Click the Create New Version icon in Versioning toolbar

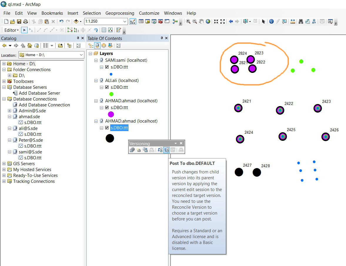pyautogui.click(x=139, y=150)
